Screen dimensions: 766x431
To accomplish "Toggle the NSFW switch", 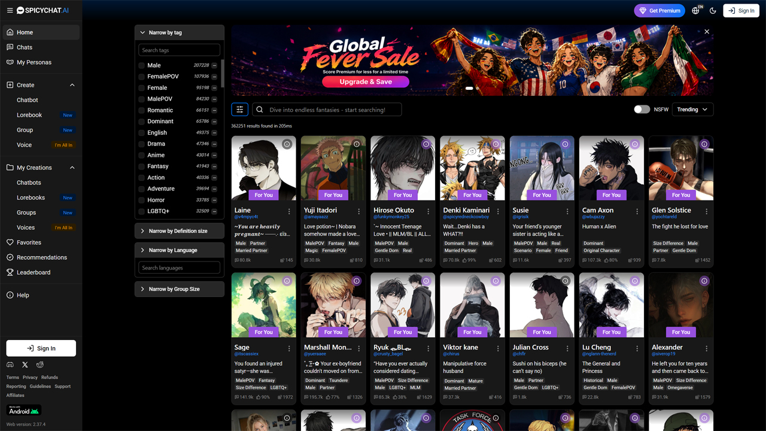I will click(642, 110).
